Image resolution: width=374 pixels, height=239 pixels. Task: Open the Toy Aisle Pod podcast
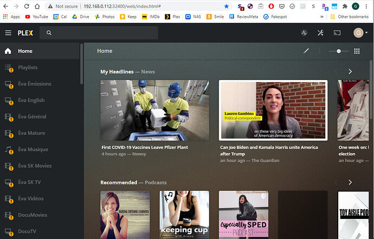pos(353,215)
